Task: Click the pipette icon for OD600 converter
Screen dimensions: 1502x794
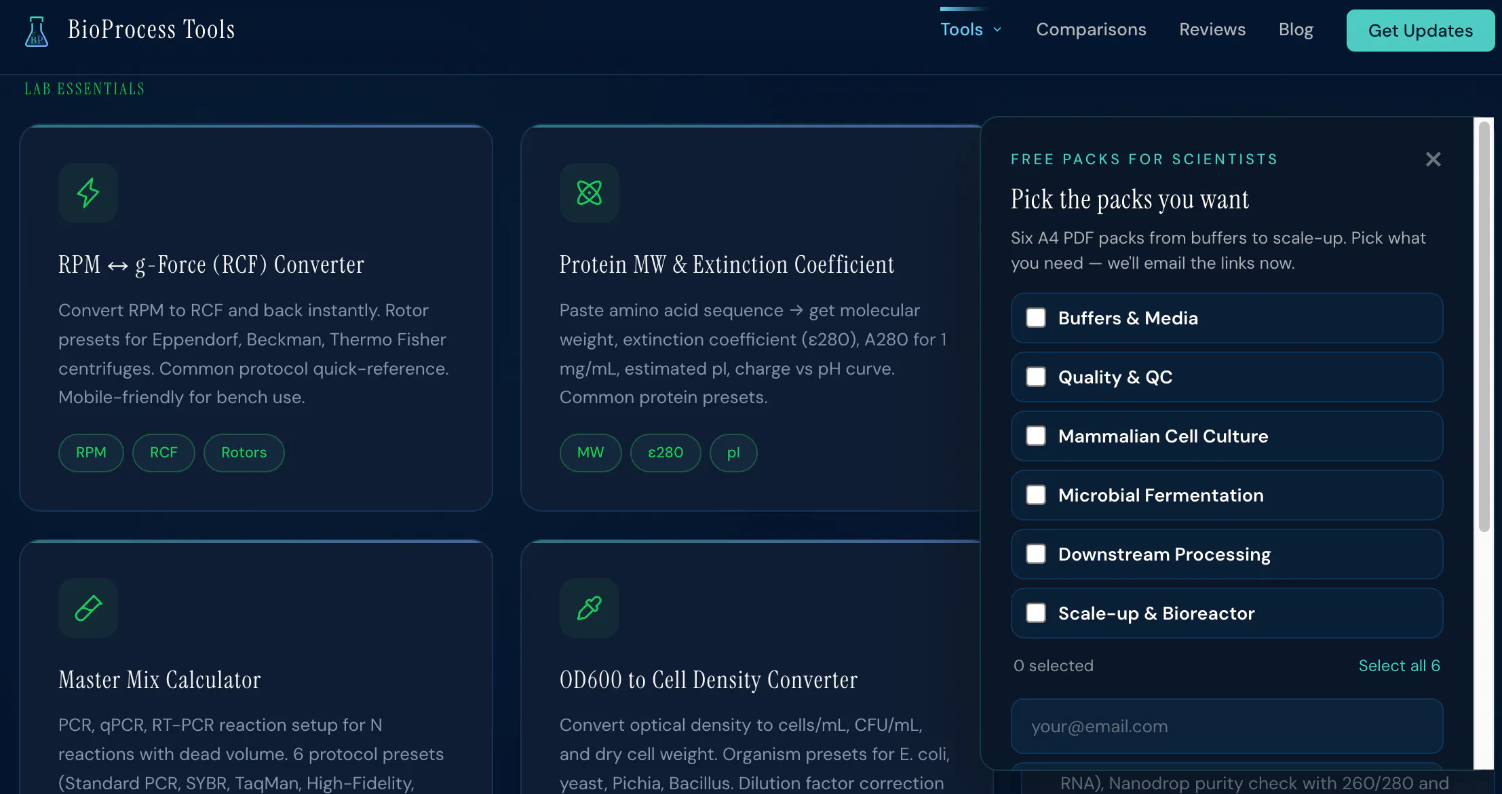Action: click(x=590, y=608)
